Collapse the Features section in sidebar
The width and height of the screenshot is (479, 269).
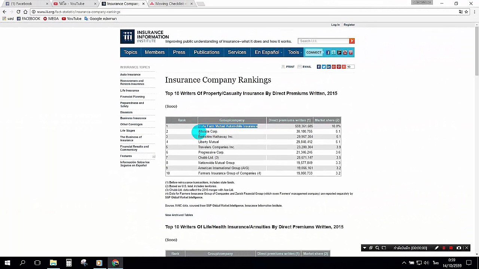(x=153, y=156)
